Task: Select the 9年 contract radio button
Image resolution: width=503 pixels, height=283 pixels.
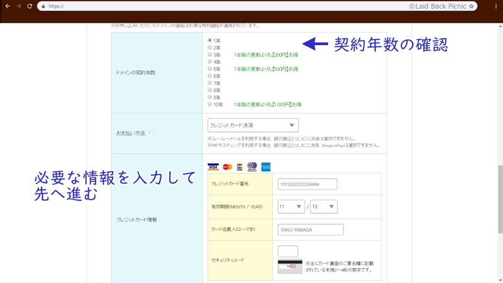Action: (209, 97)
